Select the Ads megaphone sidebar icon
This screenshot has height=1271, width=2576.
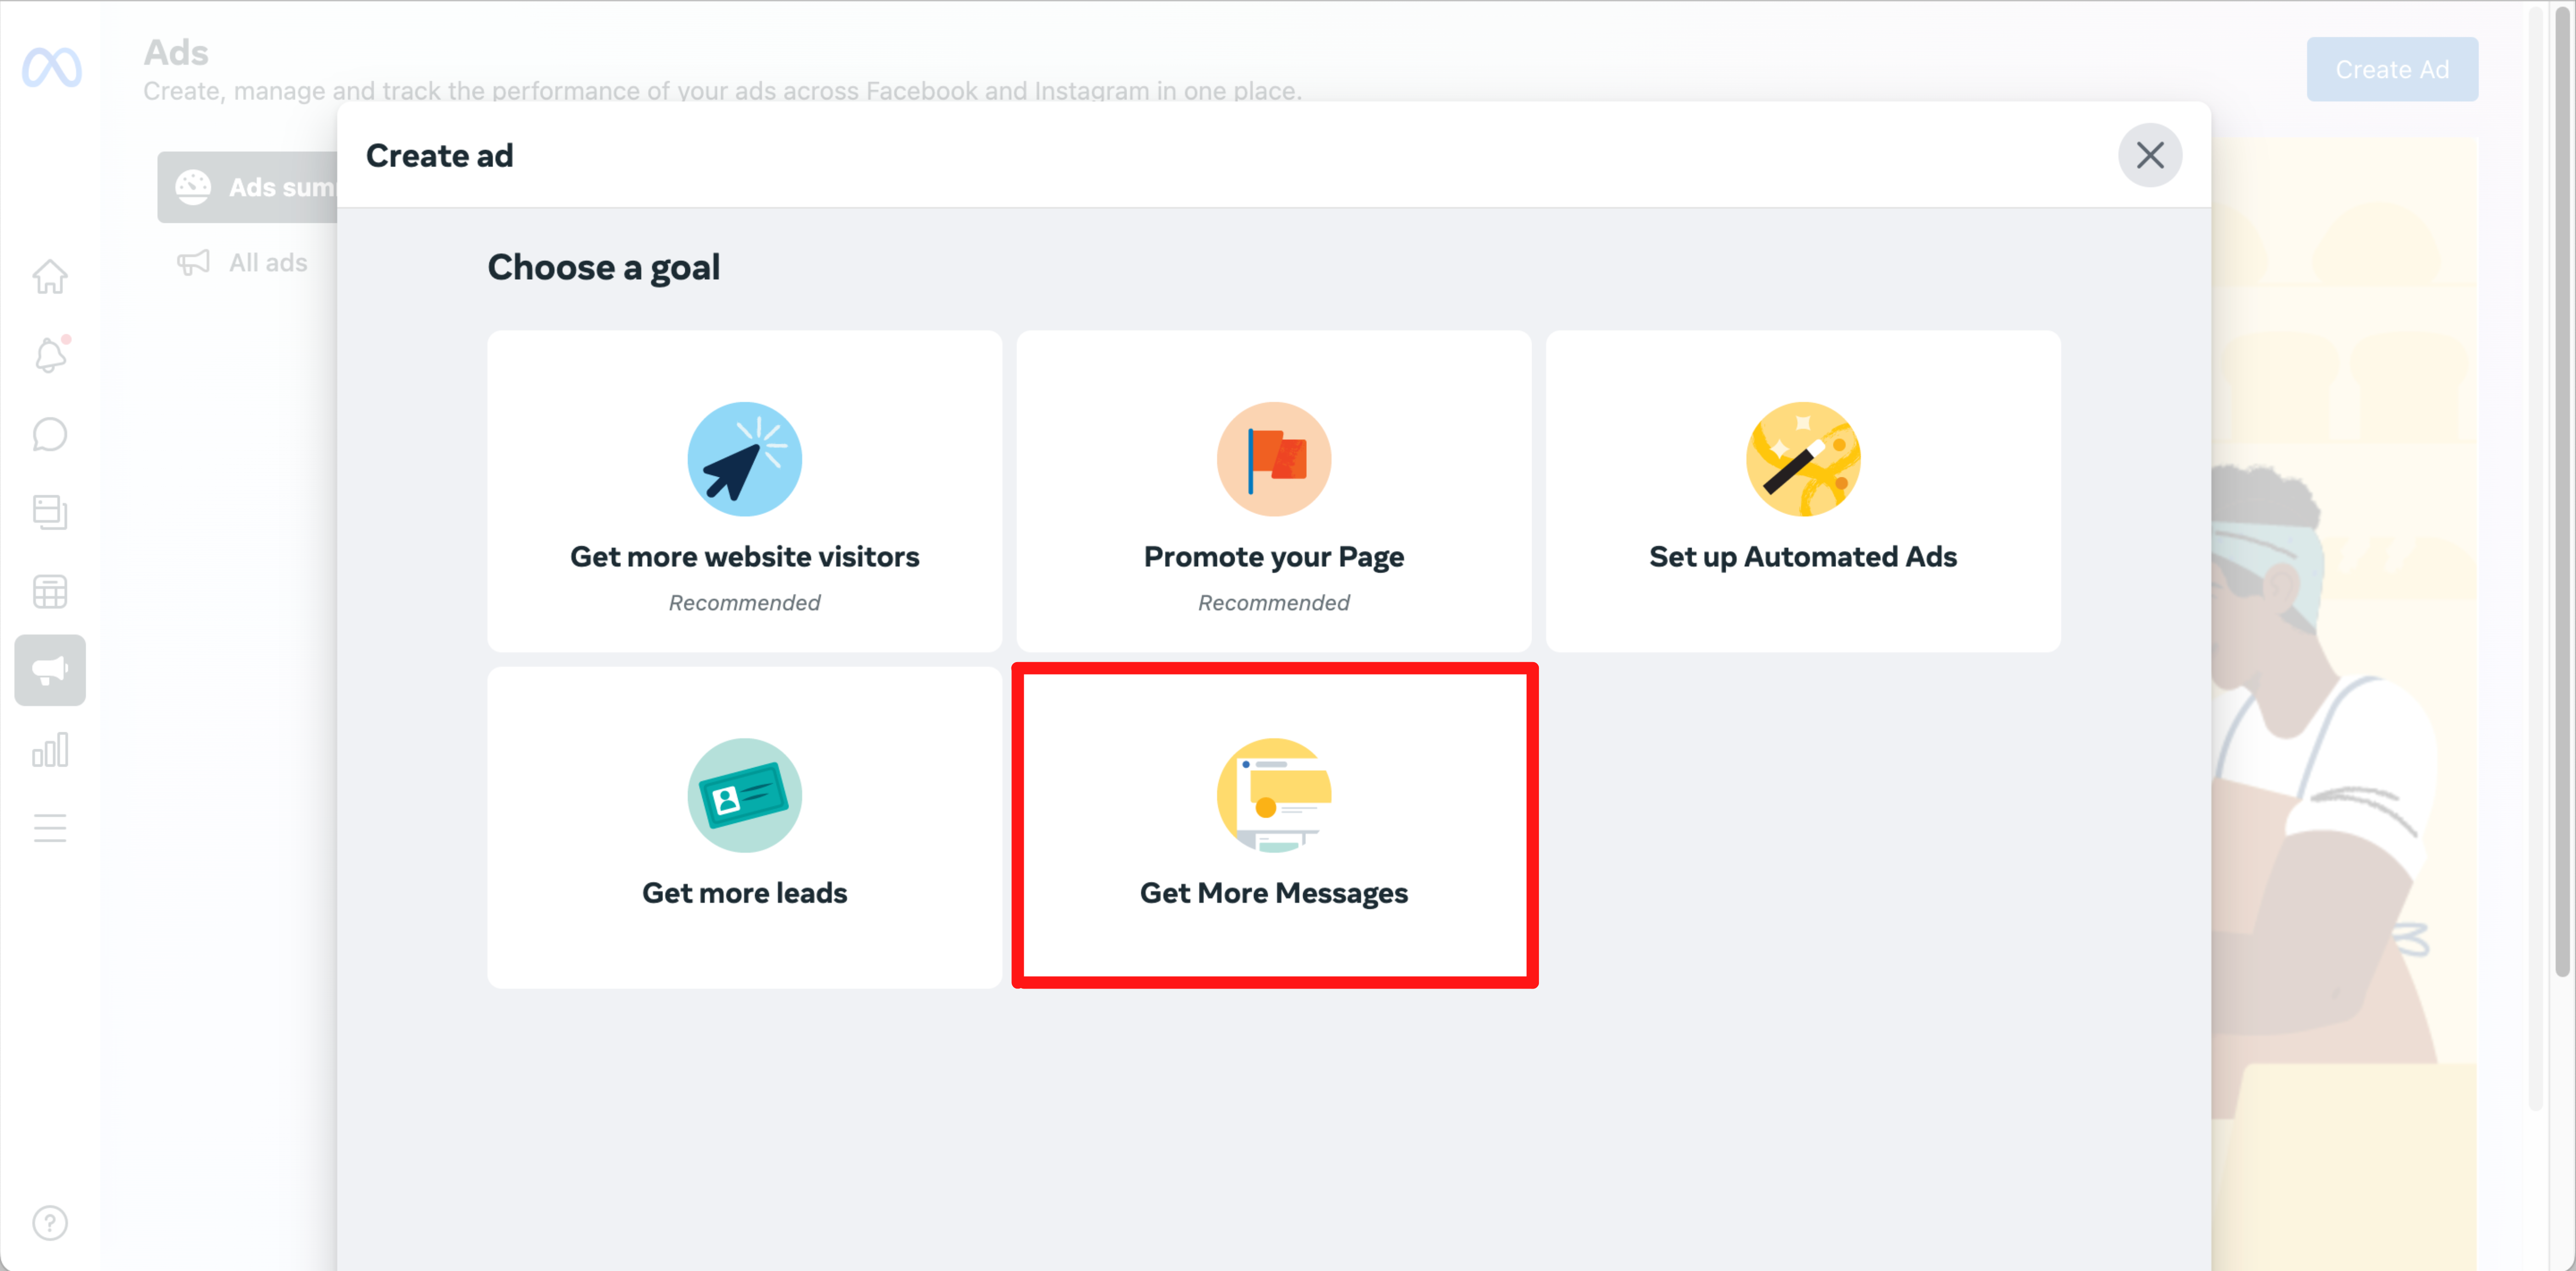pos(50,670)
